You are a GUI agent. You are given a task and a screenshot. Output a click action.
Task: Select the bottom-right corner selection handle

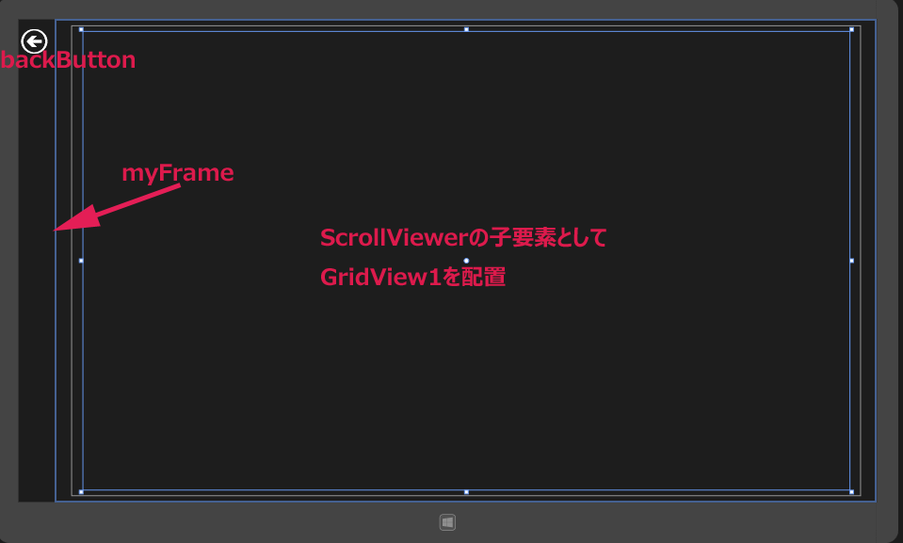(852, 492)
